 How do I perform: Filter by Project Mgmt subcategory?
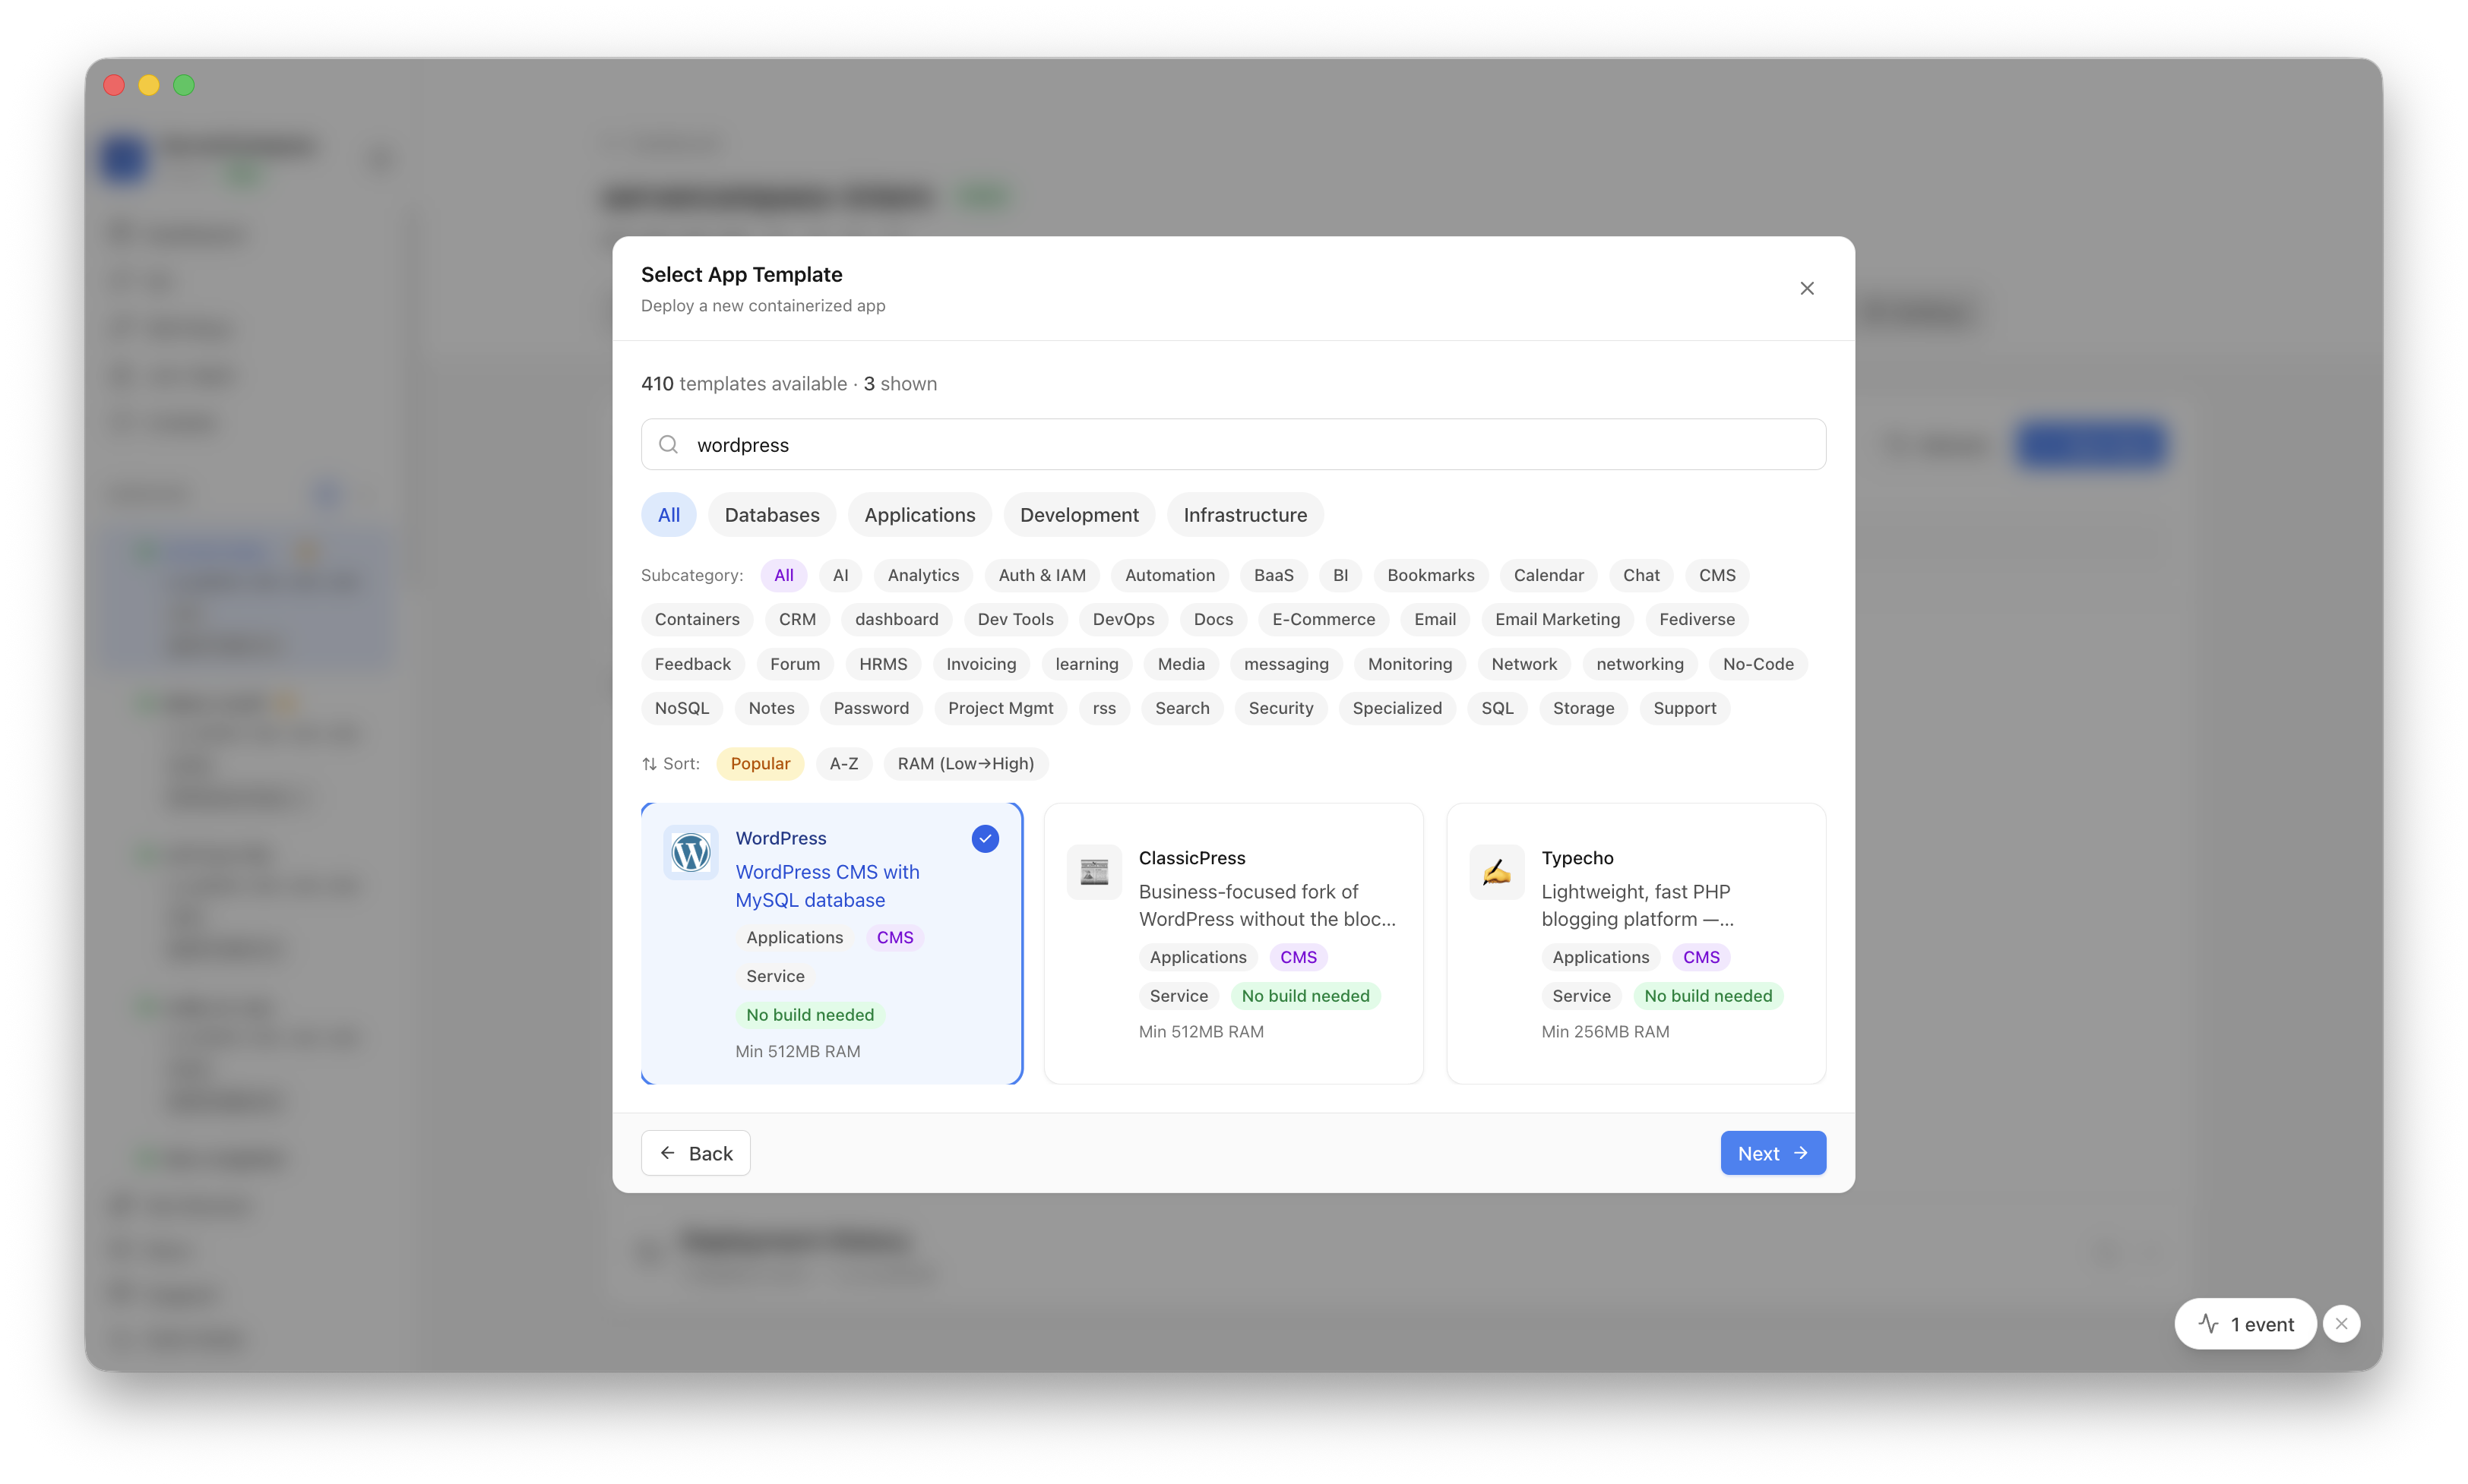pyautogui.click(x=999, y=708)
